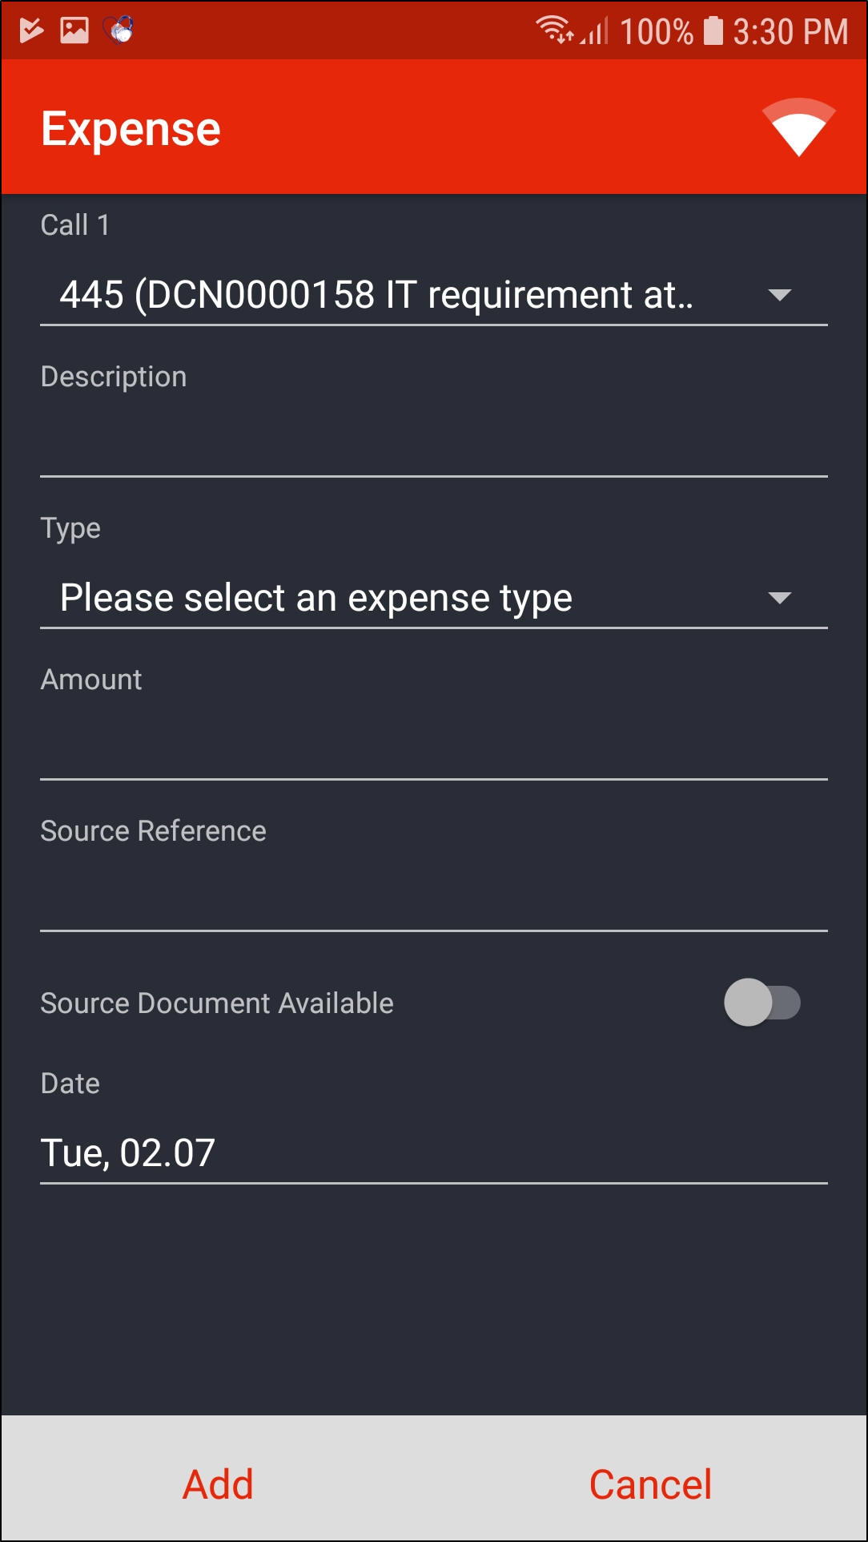This screenshot has height=1542, width=868.
Task: Choose 'Please select an expense type'
Action: (316, 598)
